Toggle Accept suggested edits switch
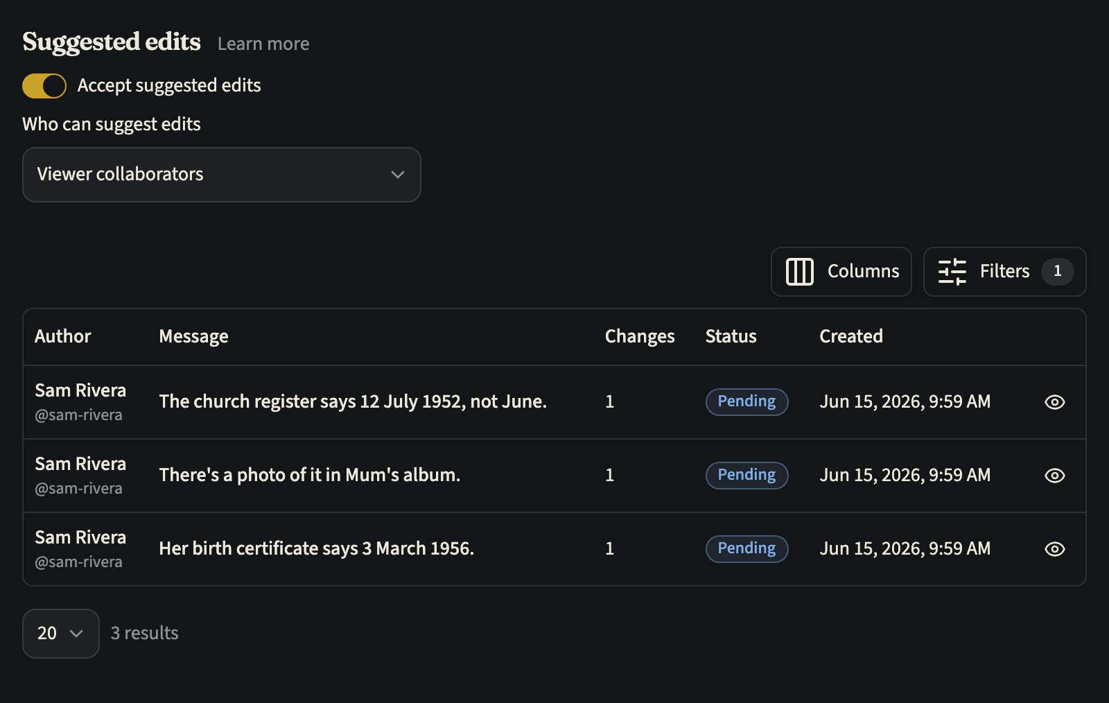The height and width of the screenshot is (703, 1109). pyautogui.click(x=44, y=86)
